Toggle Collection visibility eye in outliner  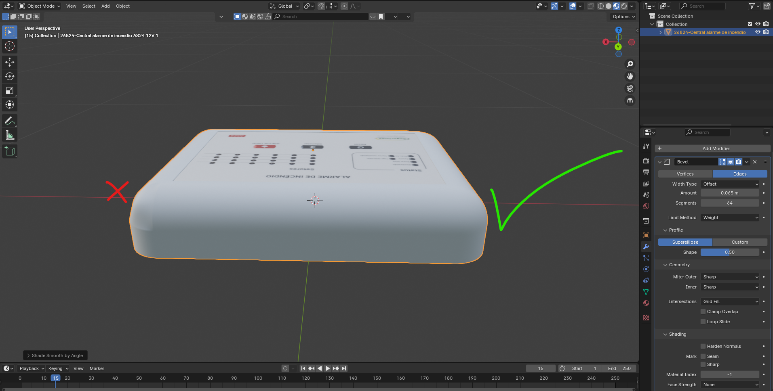pyautogui.click(x=758, y=24)
